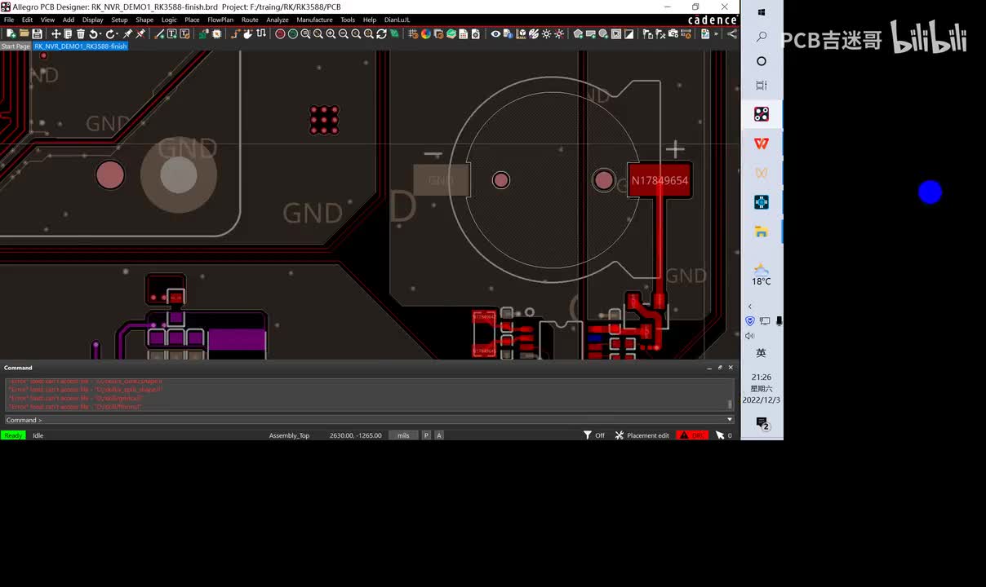Expand the toolbar overflow arrow
Image resolution: width=986 pixels, height=587 pixels.
click(716, 33)
